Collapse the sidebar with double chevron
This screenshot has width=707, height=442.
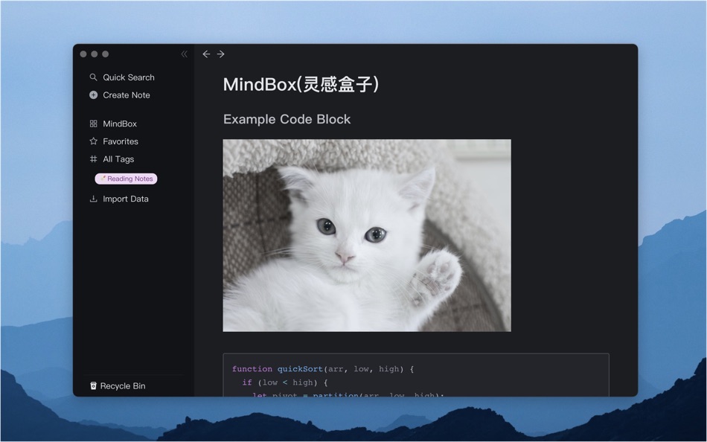click(x=184, y=54)
